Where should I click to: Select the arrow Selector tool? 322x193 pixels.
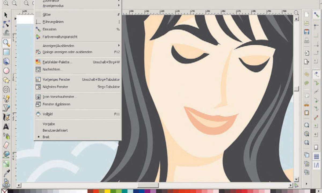tap(6, 15)
